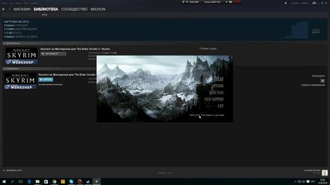Click the blue ИГРАТЬ play button

pyautogui.click(x=46, y=80)
